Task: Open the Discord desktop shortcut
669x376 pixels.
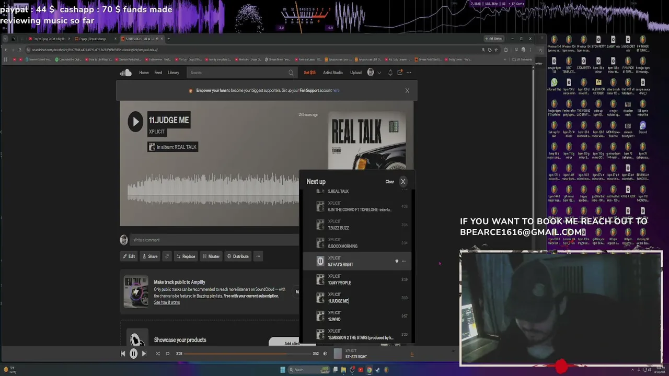Action: 642,128
